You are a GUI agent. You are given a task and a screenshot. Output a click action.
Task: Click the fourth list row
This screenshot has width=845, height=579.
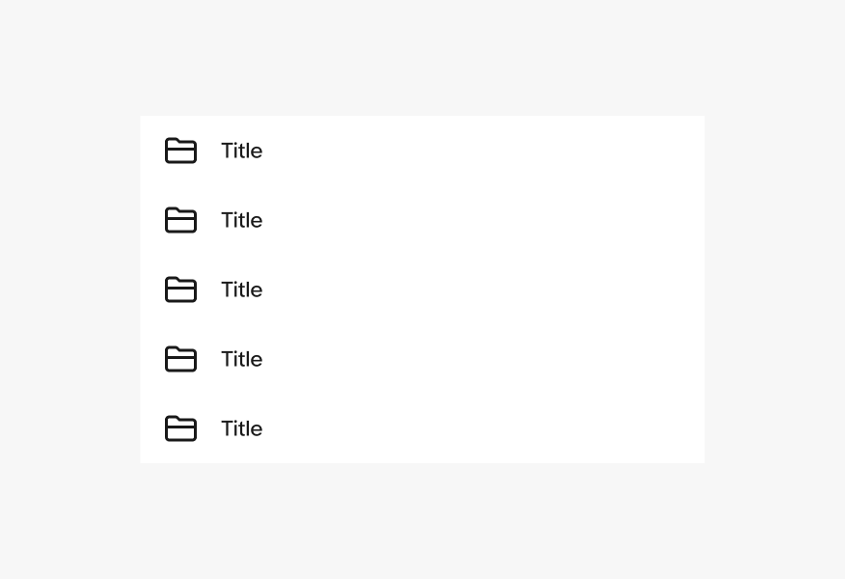tap(422, 359)
